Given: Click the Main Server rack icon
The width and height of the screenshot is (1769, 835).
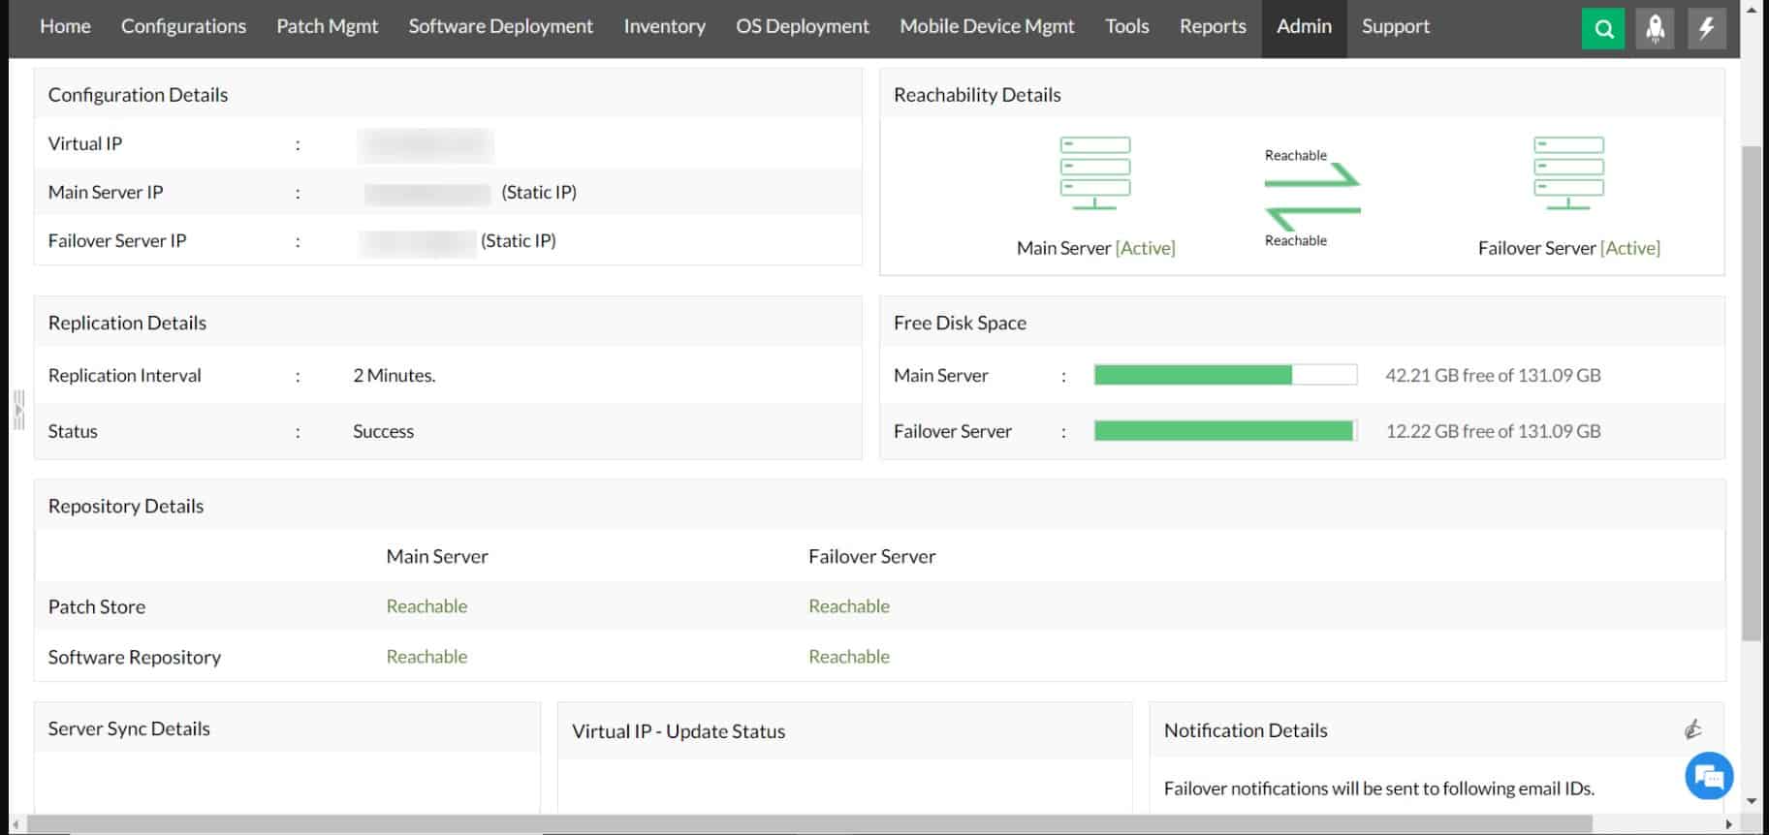Looking at the screenshot, I should point(1095,173).
